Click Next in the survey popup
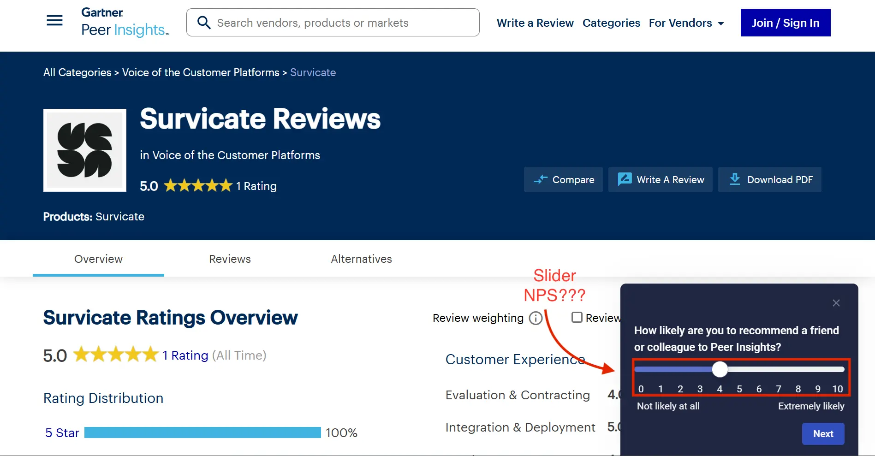 pos(823,434)
